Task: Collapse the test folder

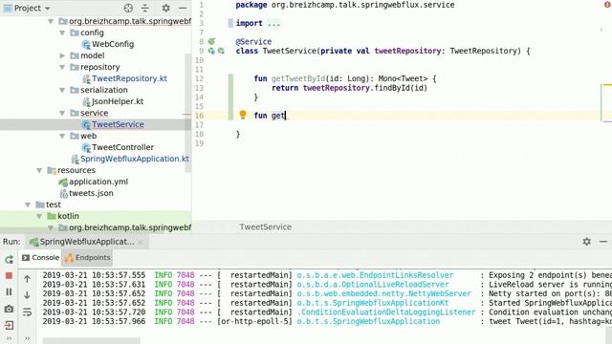Action: [28, 204]
